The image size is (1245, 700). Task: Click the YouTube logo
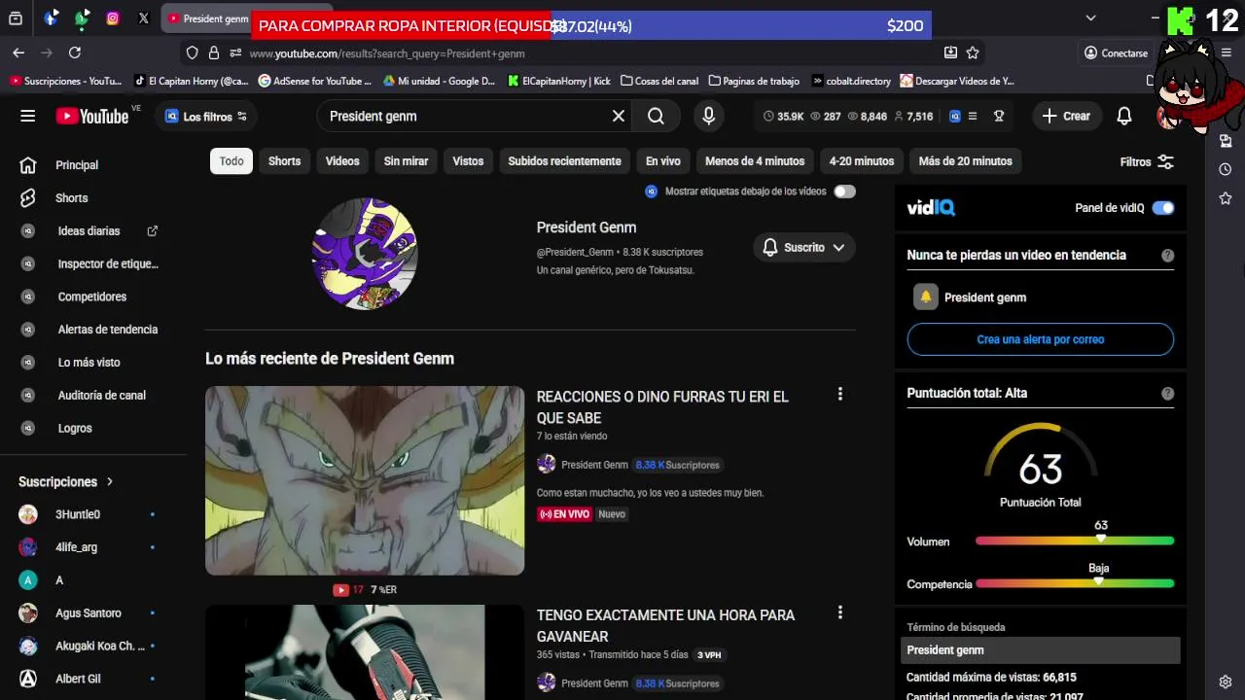click(x=92, y=117)
